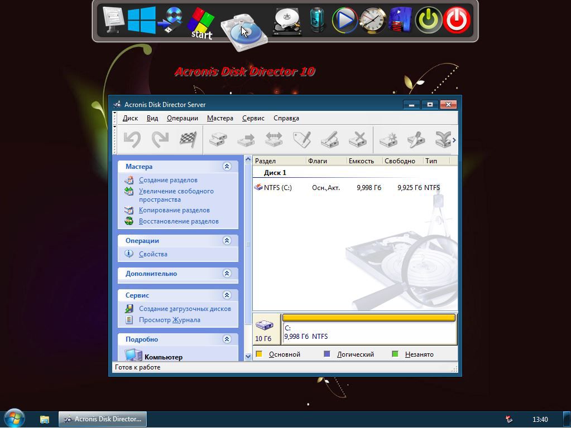Screen dimensions: 571x428
Task: Open the Свойства link
Action: (x=153, y=254)
